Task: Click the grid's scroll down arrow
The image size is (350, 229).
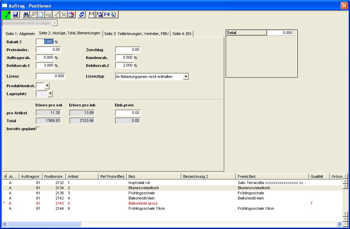Action: [x=345, y=224]
